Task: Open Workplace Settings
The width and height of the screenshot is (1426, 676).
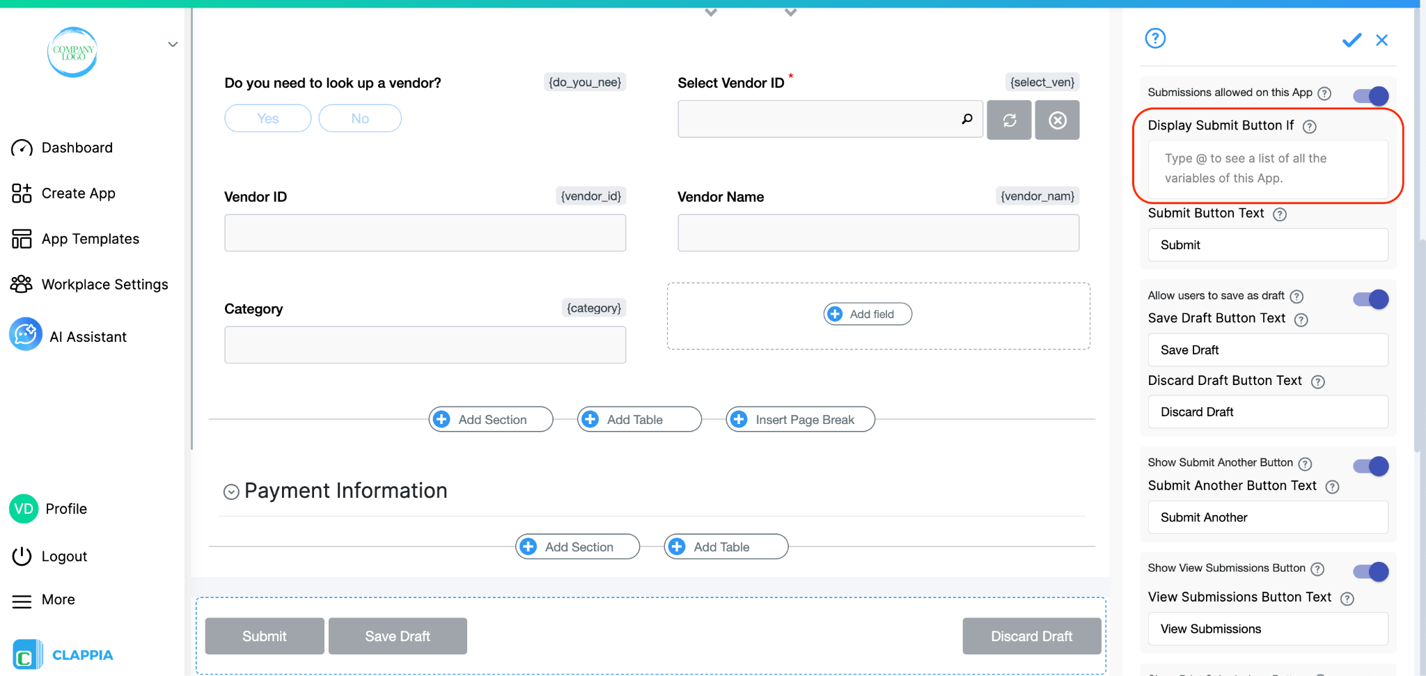Action: 89,284
